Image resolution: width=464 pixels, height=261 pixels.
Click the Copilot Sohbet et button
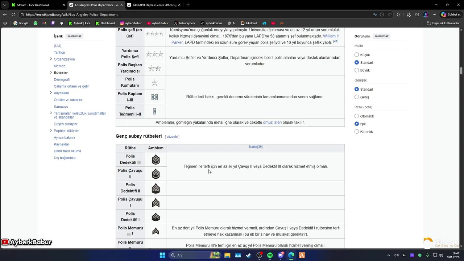451,14
